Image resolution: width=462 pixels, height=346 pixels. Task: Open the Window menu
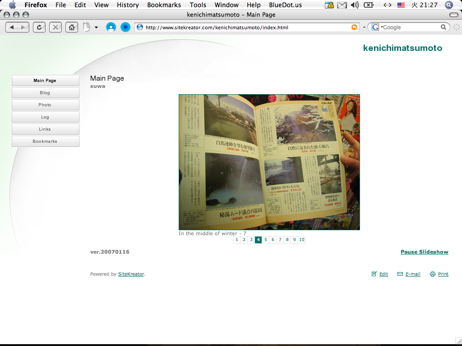(226, 5)
